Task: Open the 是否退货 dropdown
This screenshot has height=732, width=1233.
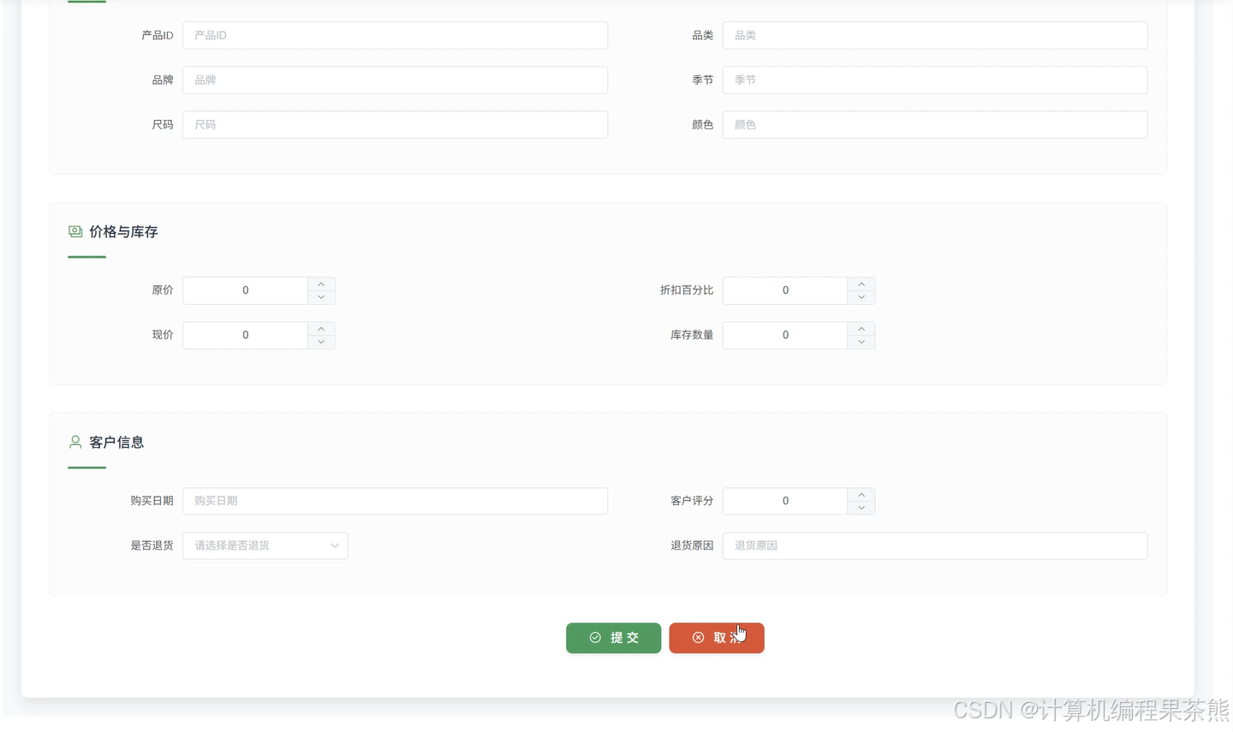Action: point(265,545)
